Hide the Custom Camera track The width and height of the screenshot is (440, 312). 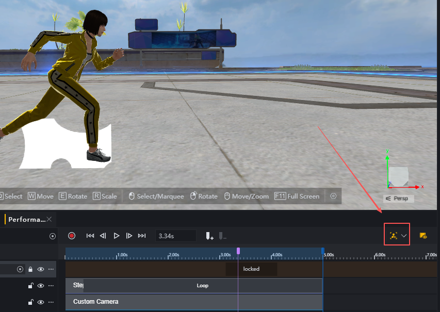point(41,302)
